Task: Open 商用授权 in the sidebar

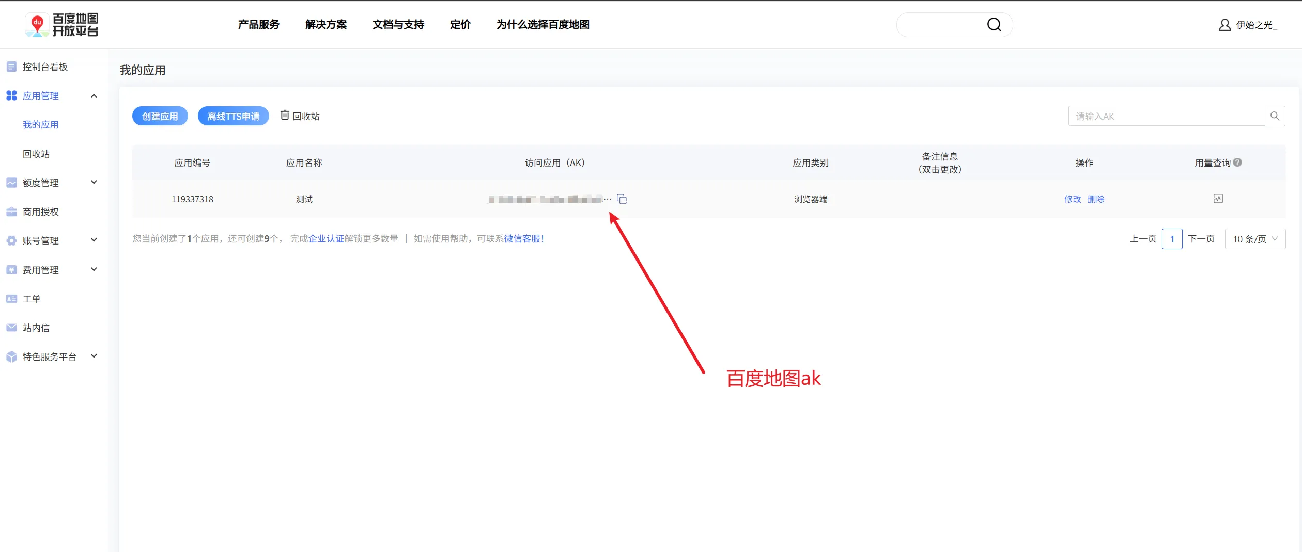Action: (x=41, y=212)
